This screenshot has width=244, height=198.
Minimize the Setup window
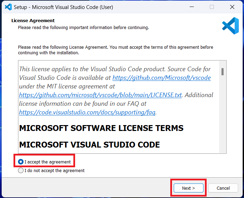[x=191, y=7]
